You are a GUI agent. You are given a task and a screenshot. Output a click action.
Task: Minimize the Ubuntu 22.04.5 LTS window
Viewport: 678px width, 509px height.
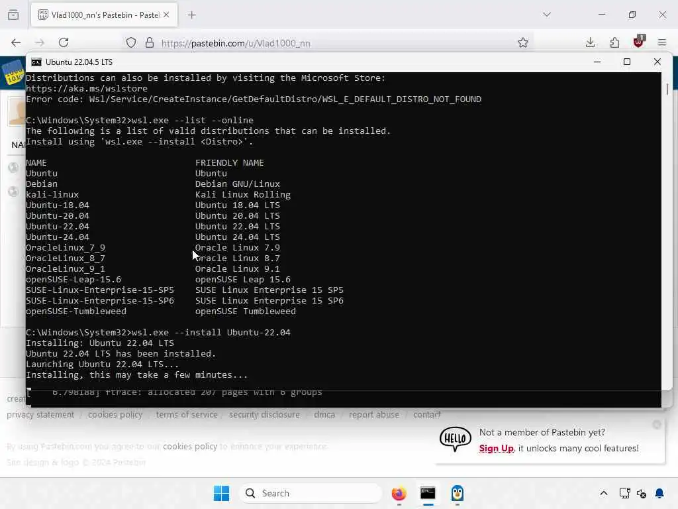[x=597, y=62]
